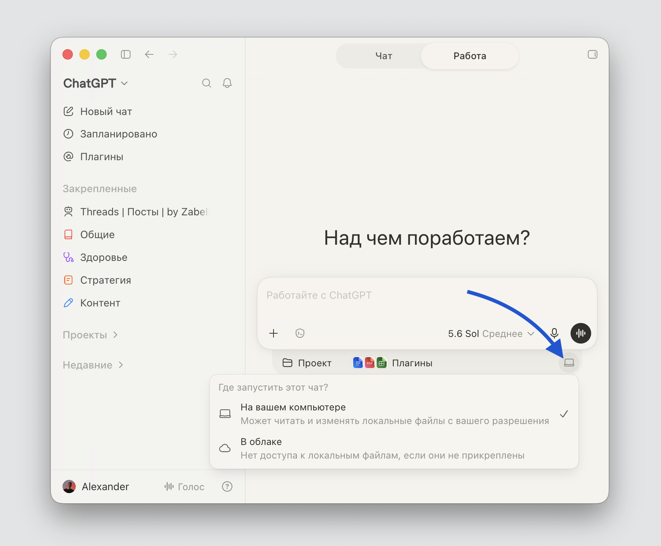
Task: Click the macOS yellow minimize button
Action: coord(85,54)
